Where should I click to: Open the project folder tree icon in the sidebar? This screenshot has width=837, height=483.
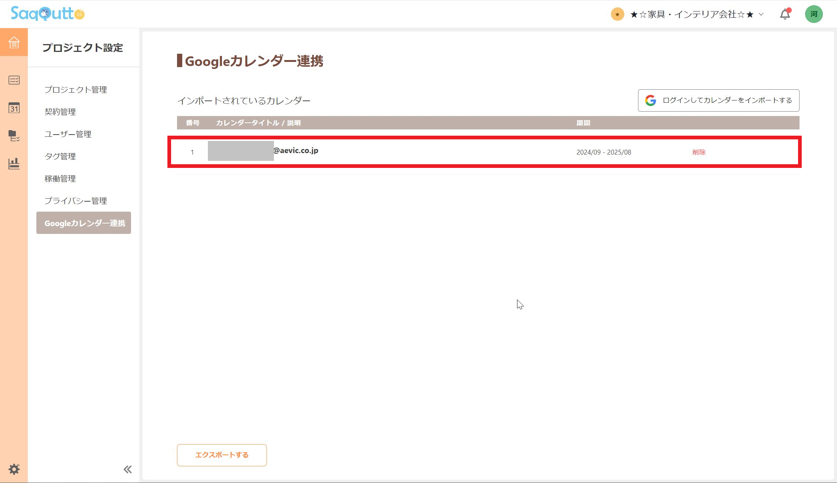pos(14,136)
